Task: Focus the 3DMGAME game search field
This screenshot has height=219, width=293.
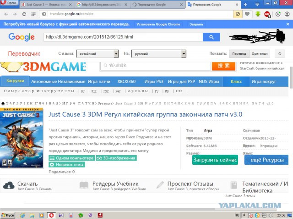Action: coord(156,66)
